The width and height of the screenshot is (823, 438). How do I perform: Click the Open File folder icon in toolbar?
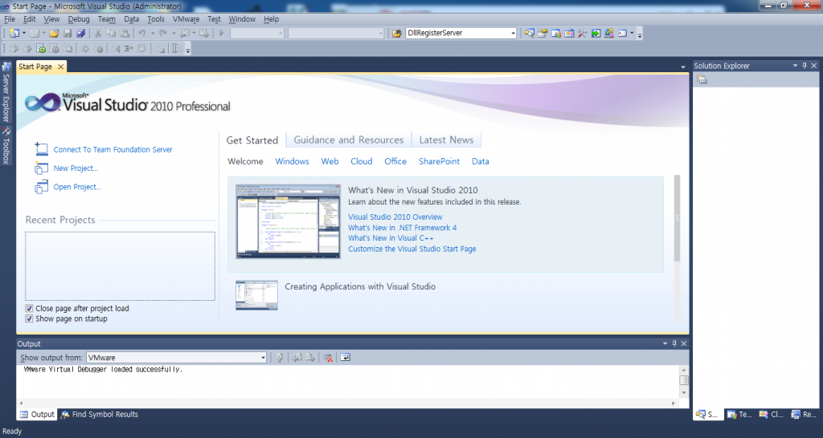click(x=54, y=33)
